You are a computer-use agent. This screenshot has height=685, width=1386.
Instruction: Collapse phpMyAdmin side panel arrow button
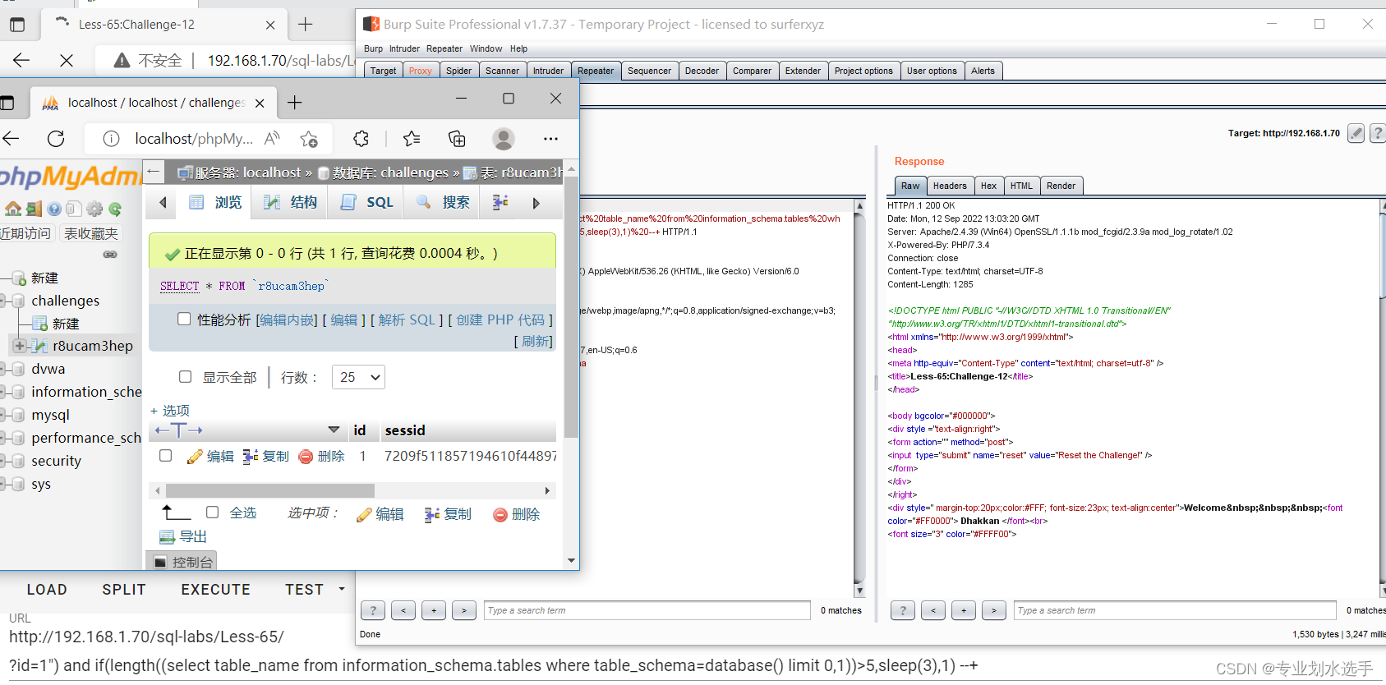click(154, 172)
